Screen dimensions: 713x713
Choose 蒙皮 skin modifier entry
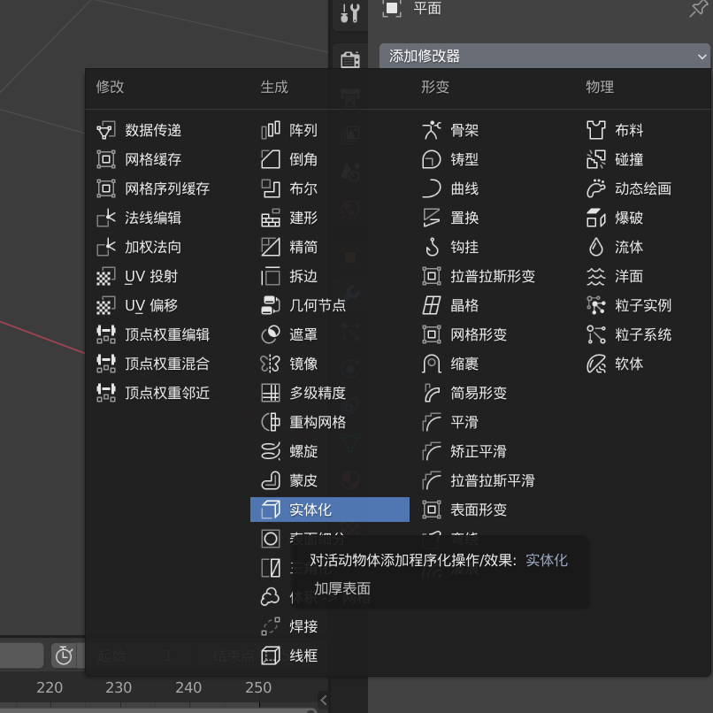pos(330,480)
